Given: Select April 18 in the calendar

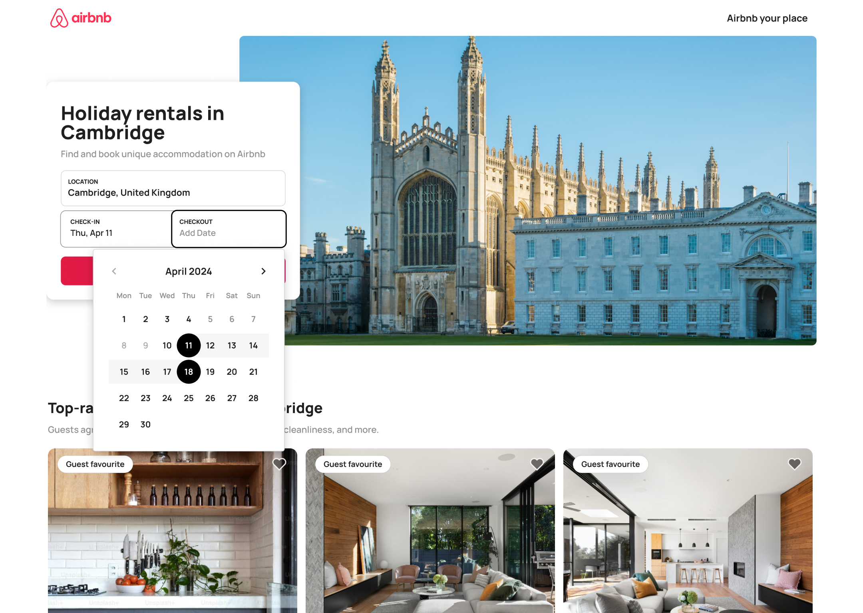Looking at the screenshot, I should 189,372.
